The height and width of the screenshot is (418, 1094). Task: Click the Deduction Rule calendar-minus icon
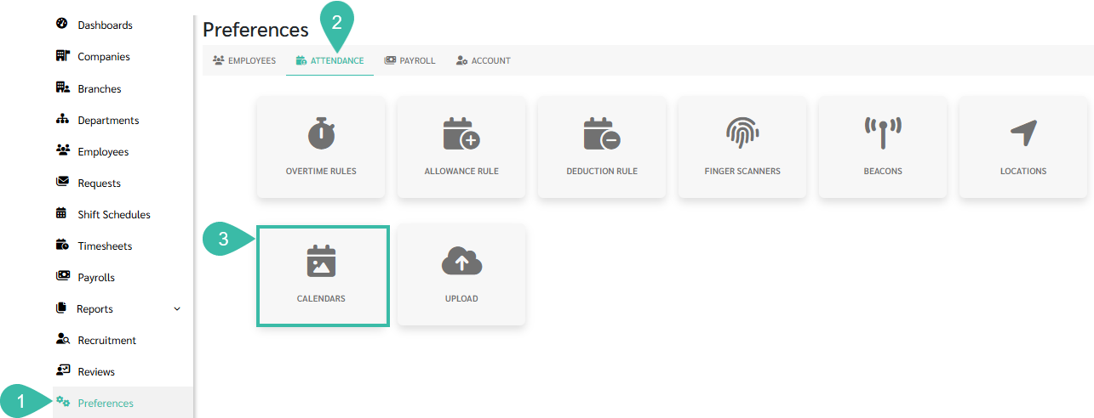click(x=602, y=133)
